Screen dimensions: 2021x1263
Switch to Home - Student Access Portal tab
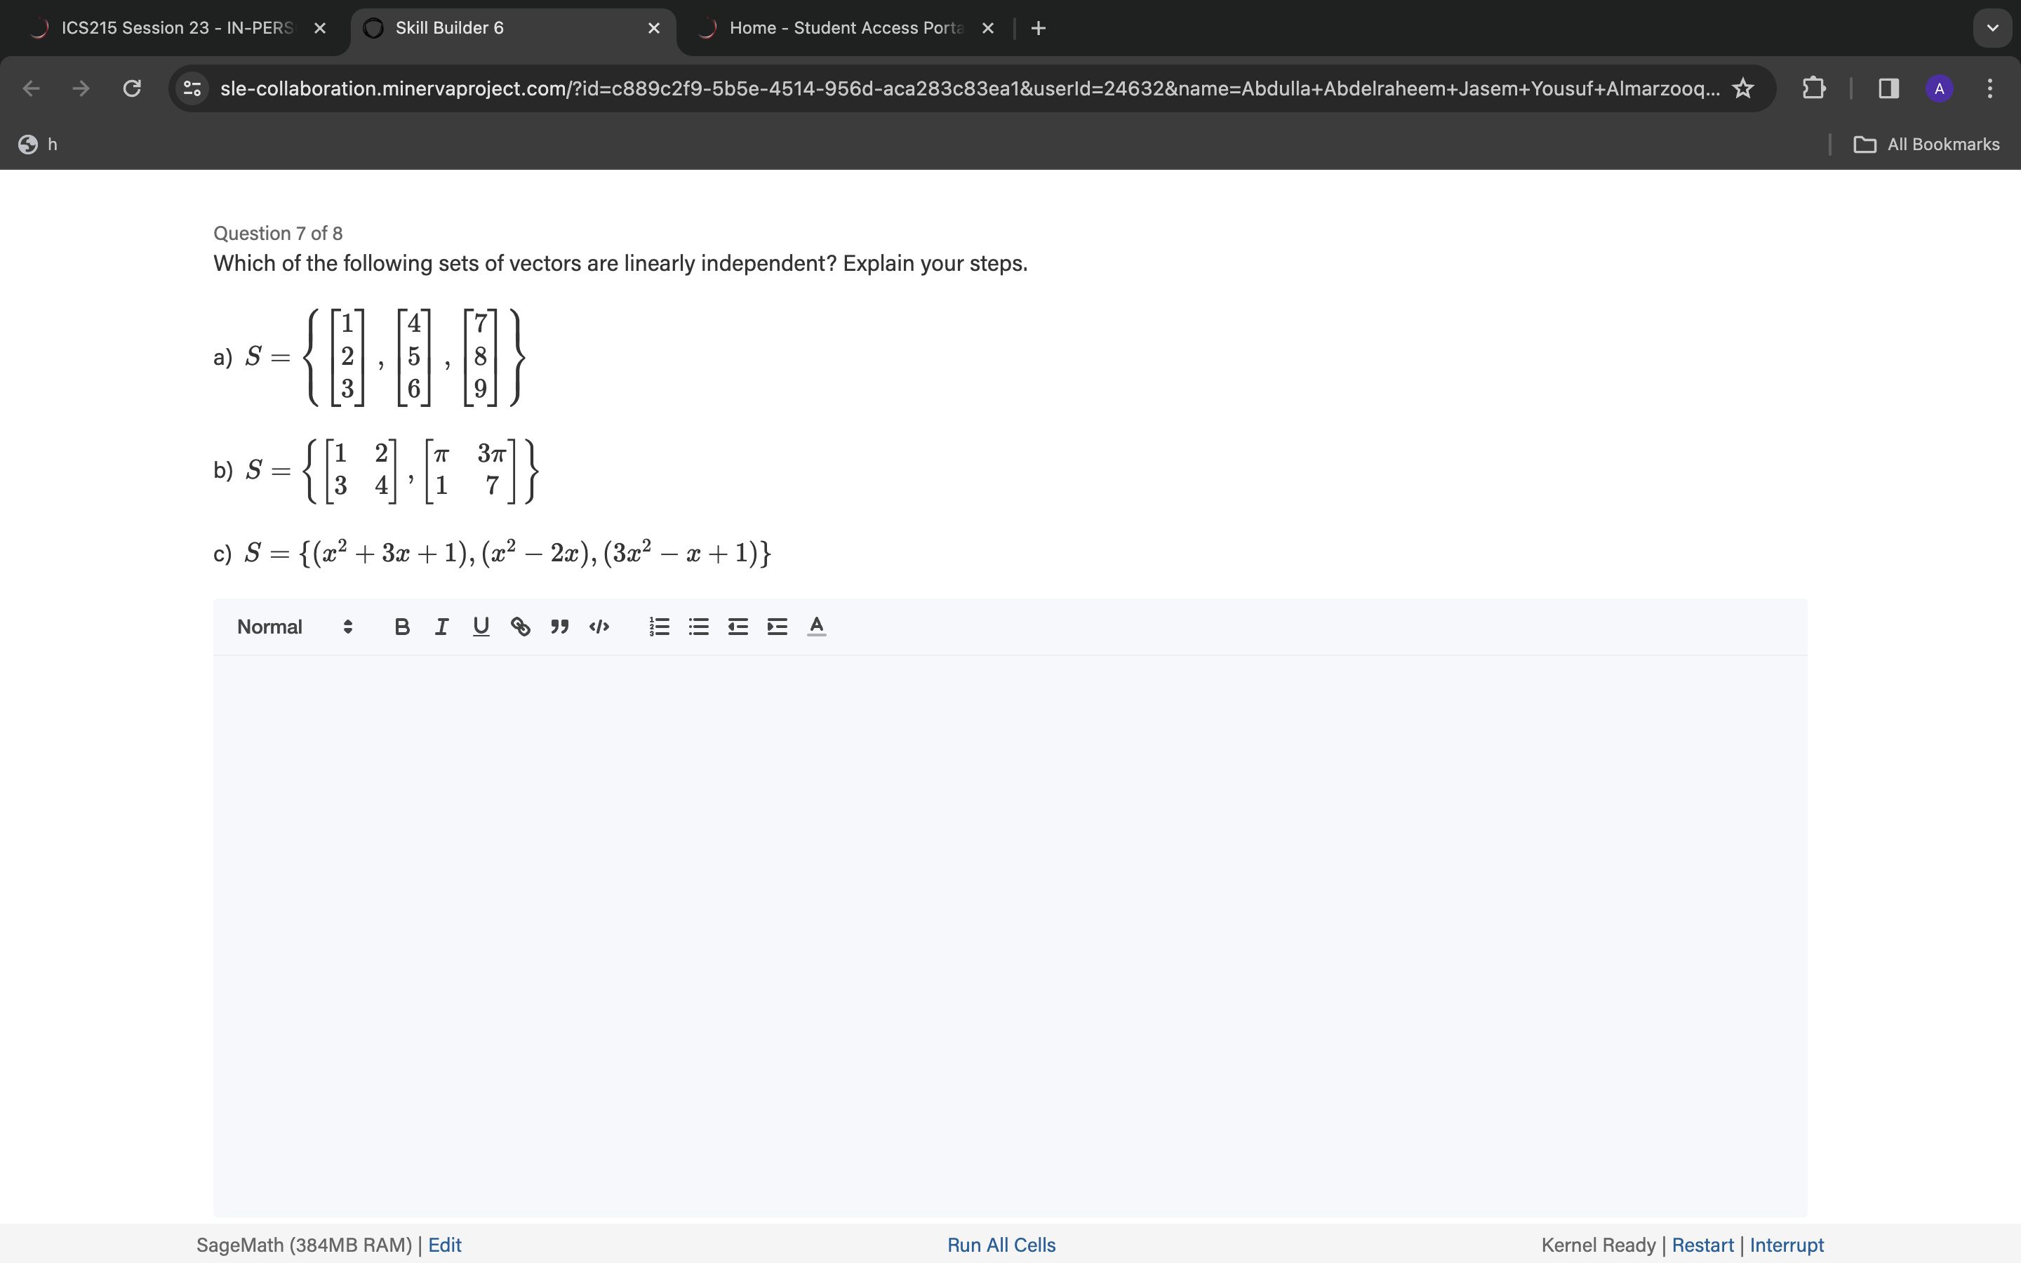[843, 28]
